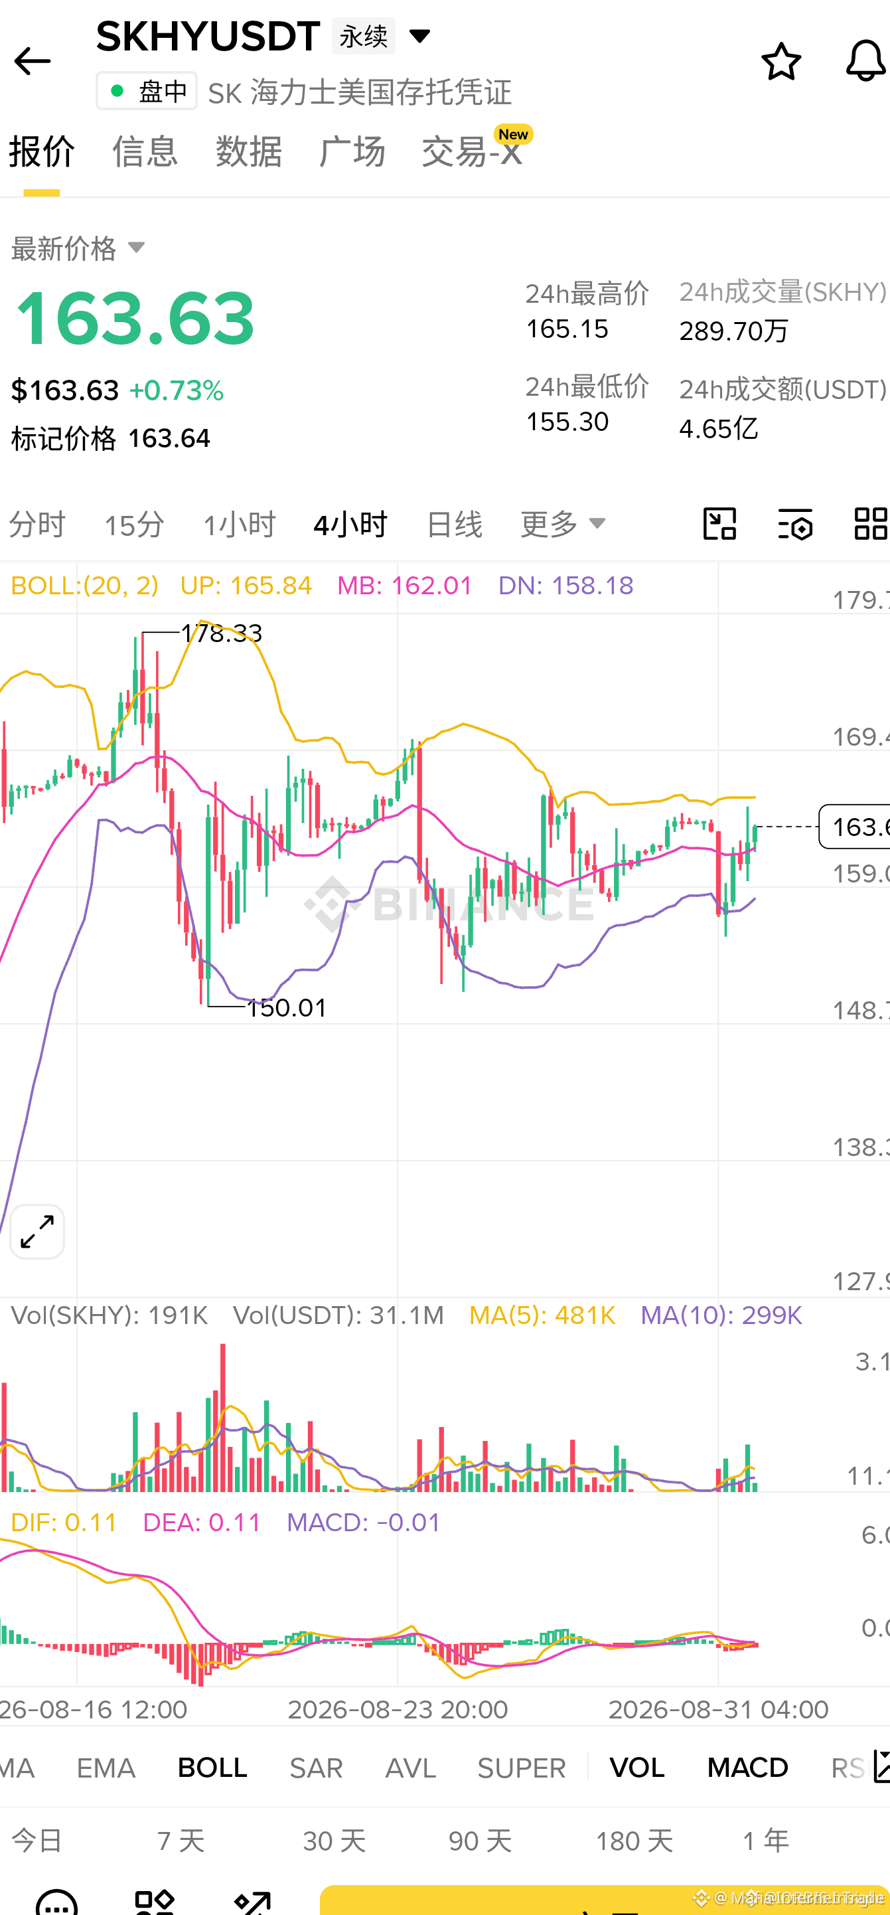This screenshot has height=1915, width=890.
Task: Tap the MB: 162.01 legend value
Action: (x=405, y=585)
